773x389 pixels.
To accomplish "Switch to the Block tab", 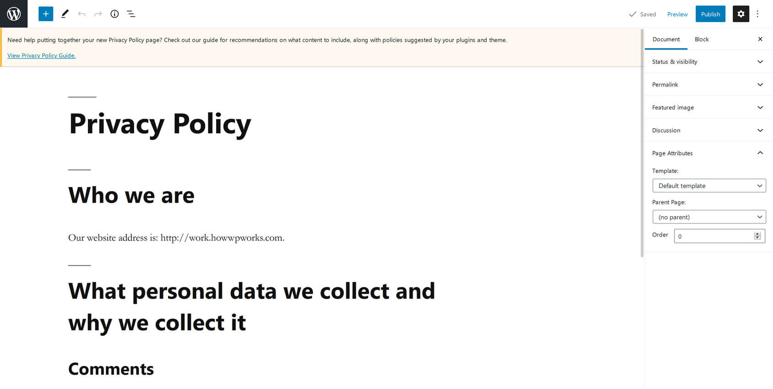I will point(702,39).
